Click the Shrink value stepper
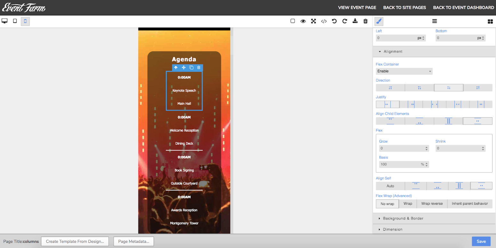 click(483, 148)
